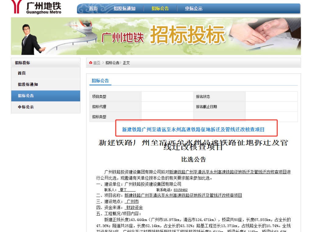This screenshot has height=232, width=329.
Task: Click the 招标投标 sidebar header
Action: (46, 63)
